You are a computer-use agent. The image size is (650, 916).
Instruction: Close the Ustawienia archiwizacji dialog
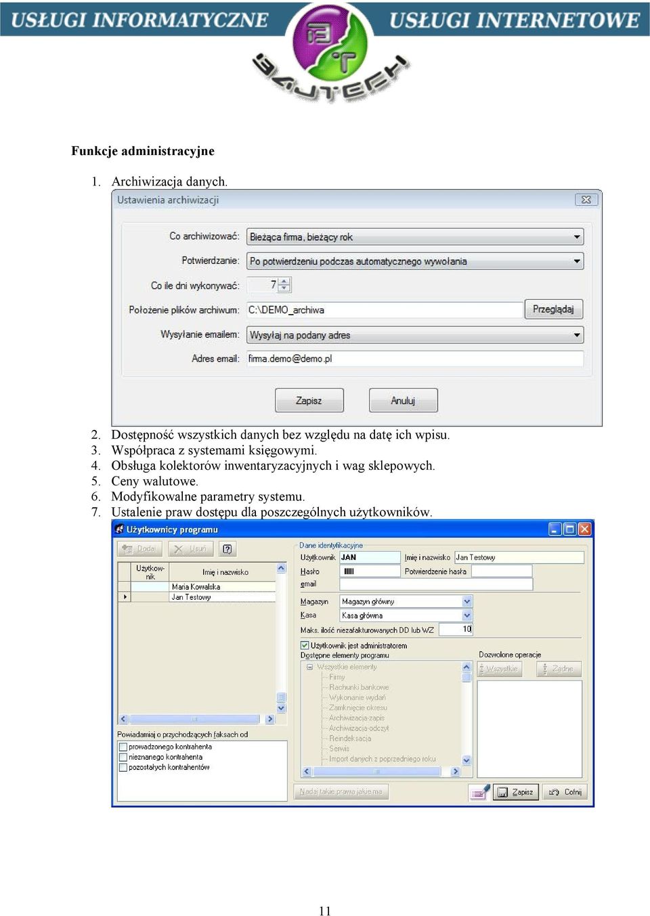point(586,200)
